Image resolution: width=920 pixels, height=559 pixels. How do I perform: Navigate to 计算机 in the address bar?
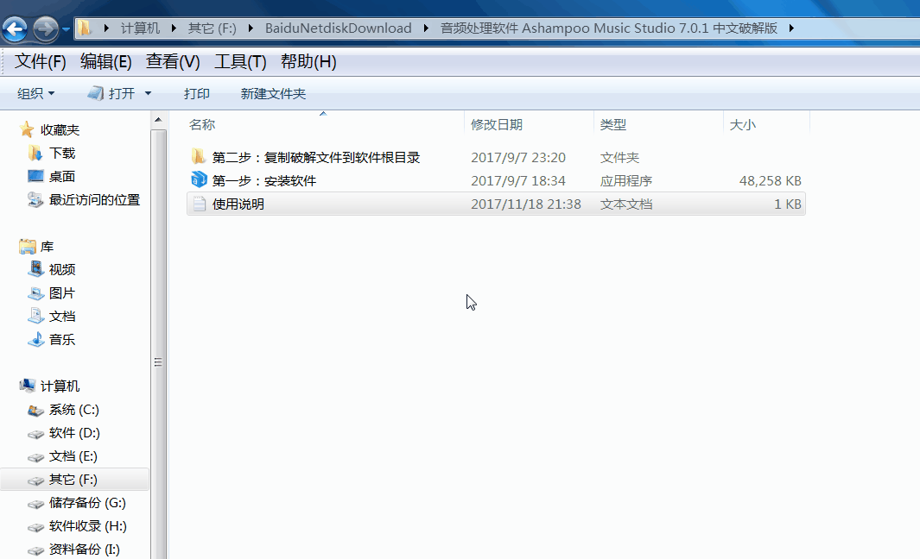140,28
